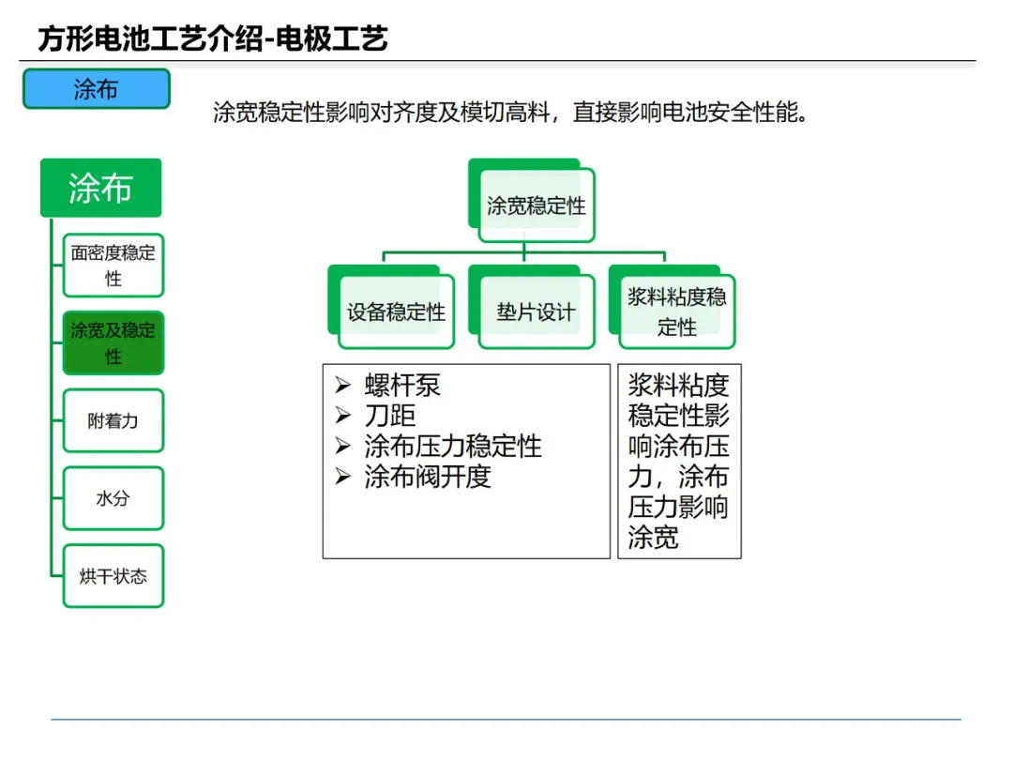Click the slide title 方形电池工艺介绍-电极工艺

tap(213, 38)
